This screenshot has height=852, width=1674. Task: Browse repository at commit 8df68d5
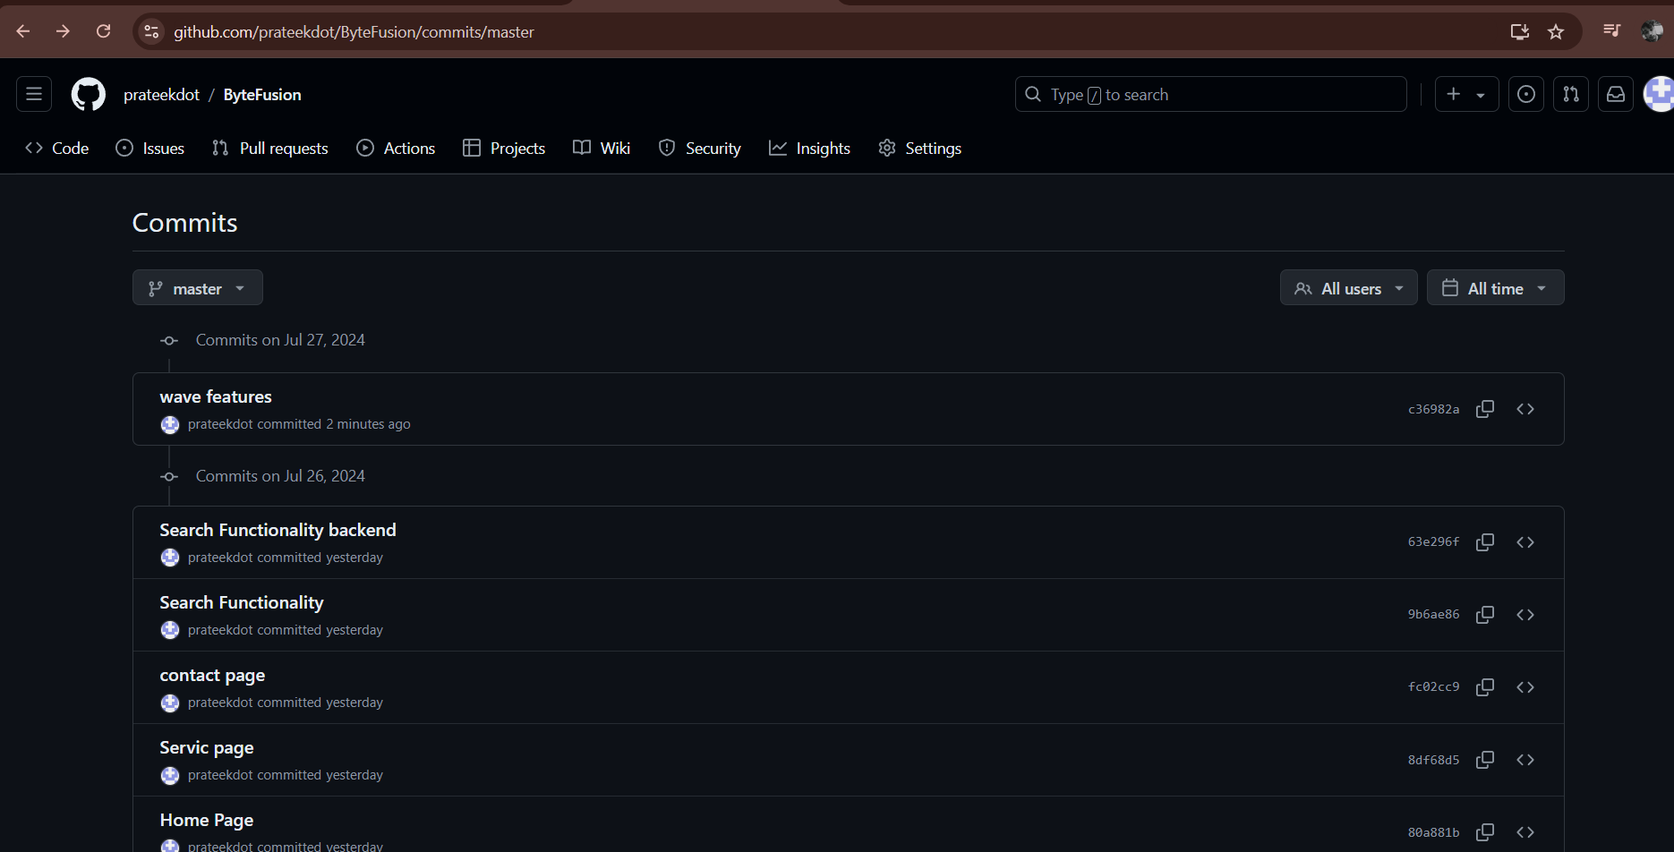[x=1525, y=760]
